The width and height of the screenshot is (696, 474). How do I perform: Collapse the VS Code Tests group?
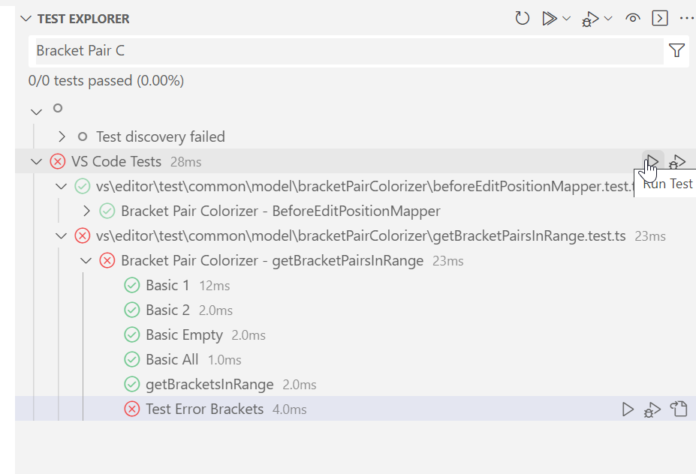coord(36,161)
